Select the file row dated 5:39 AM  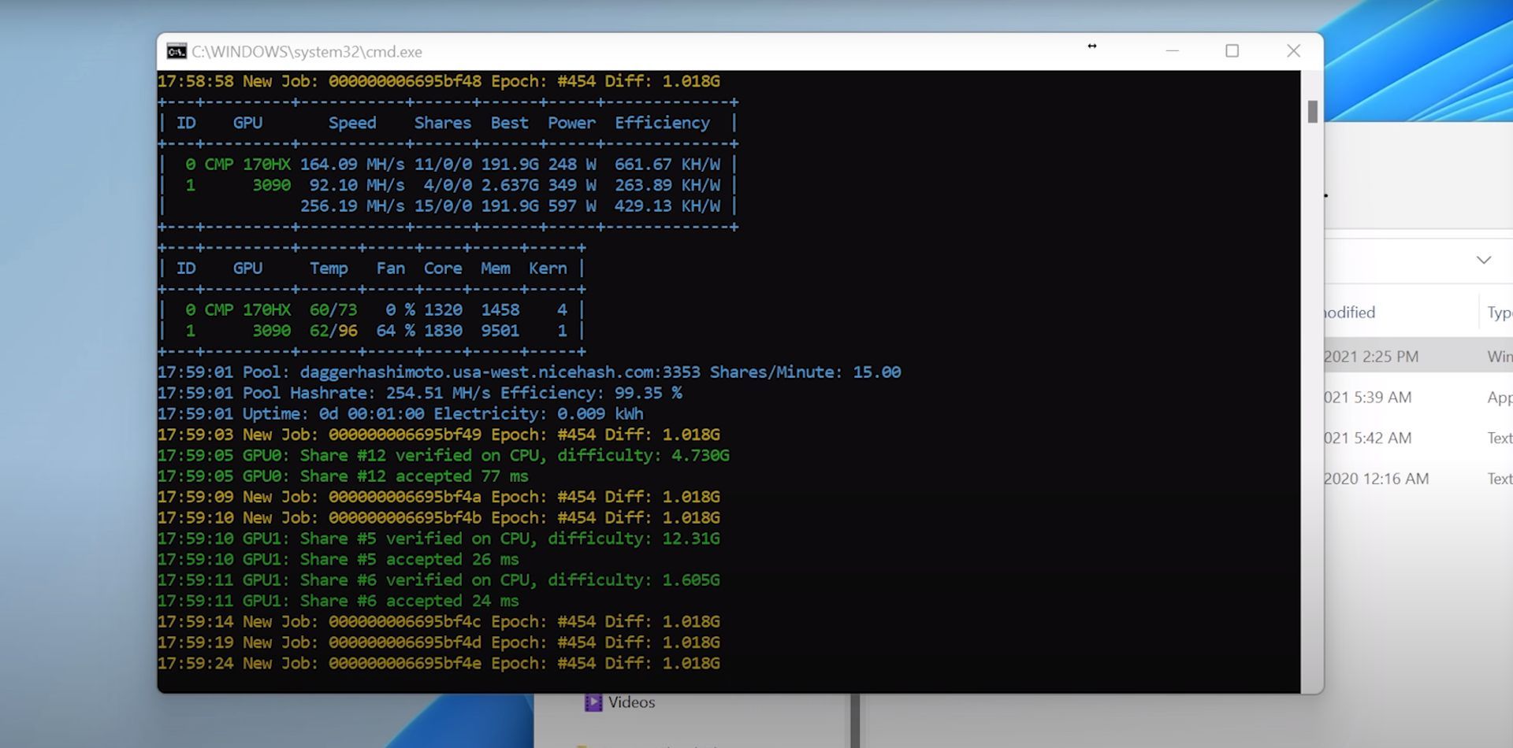coord(1418,398)
